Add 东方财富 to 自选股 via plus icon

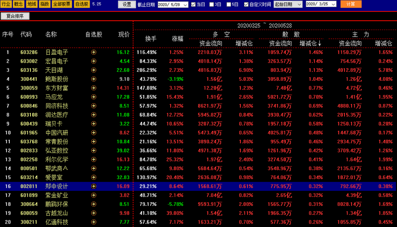[94, 88]
